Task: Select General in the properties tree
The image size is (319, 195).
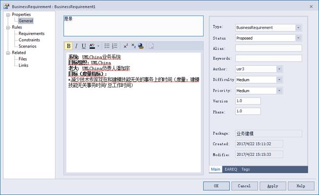Action: click(25, 21)
